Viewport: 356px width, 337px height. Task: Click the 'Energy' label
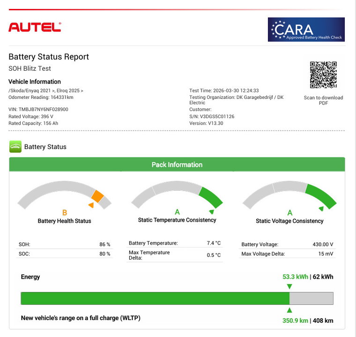30,277
